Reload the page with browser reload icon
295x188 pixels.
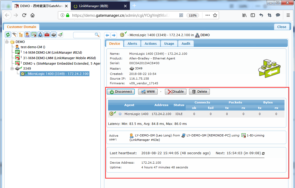point(24,15)
